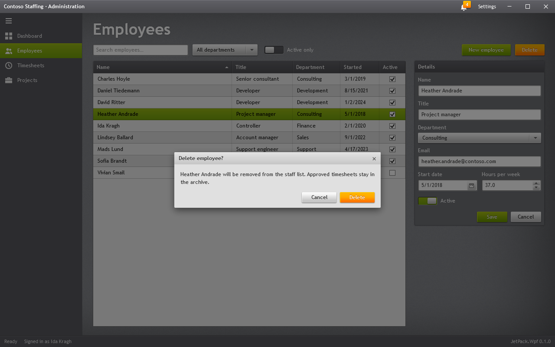Click the Title field showing Project manager
555x347 pixels.
[479, 115]
